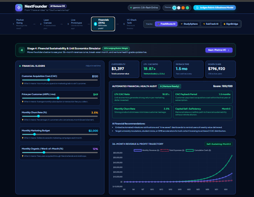Image resolution: width=254 pixels, height=197 pixels.
Task: Click the stage 4 number badge
Action: (x=22, y=50)
